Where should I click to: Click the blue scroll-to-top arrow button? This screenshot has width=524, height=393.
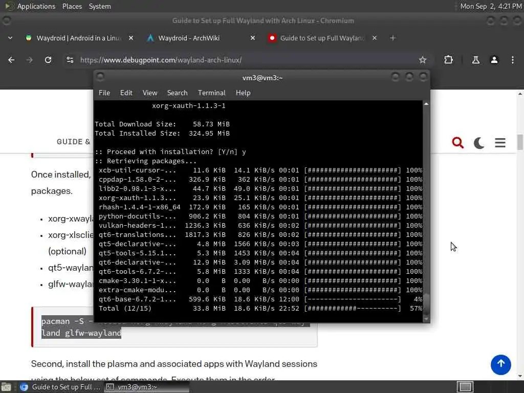pos(500,364)
